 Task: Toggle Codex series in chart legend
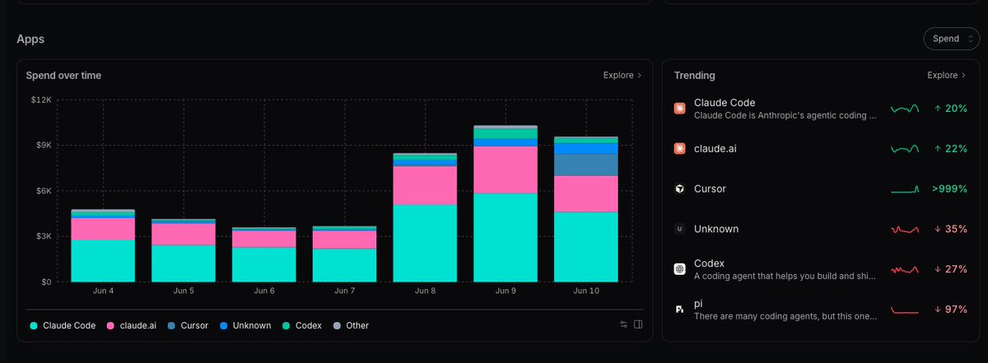point(302,325)
